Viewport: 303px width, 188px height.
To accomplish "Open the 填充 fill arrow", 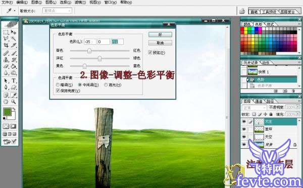I will tap(298, 114).
